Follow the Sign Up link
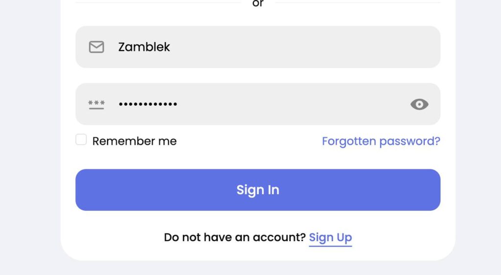Viewport: 501px width, 275px height. coord(330,237)
